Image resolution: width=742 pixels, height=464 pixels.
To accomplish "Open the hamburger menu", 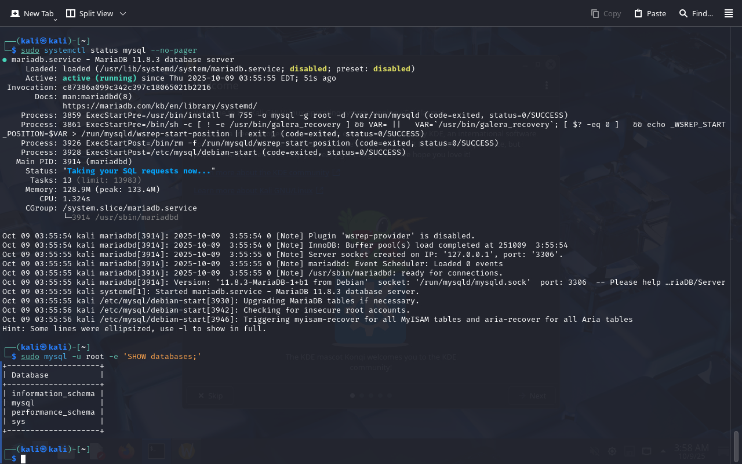I will pos(729,13).
